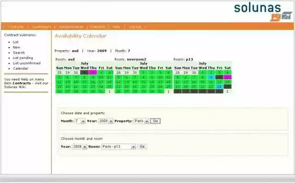295x183 pixels.
Task: Click Log out in the orange bar
Action: pos(135,27)
